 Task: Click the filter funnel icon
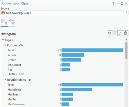[x=115, y=33]
